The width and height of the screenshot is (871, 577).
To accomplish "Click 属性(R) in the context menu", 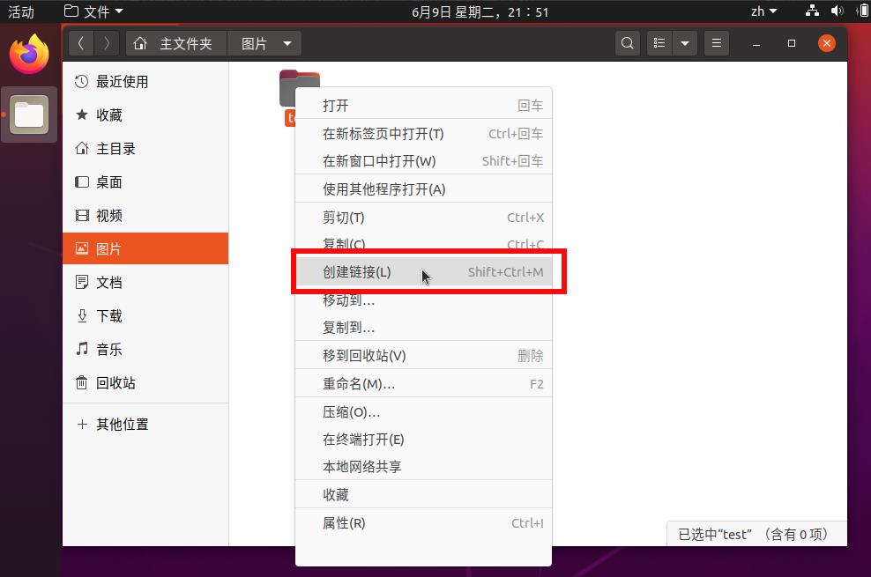I will click(344, 523).
